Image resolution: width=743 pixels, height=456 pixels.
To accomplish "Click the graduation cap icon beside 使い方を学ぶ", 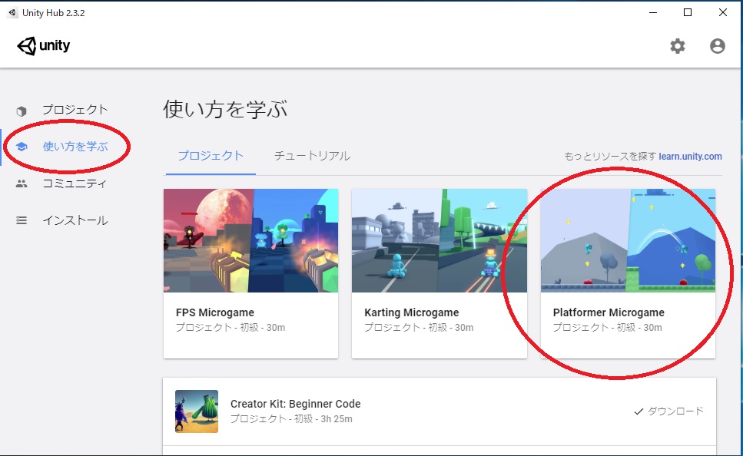I will coord(22,147).
